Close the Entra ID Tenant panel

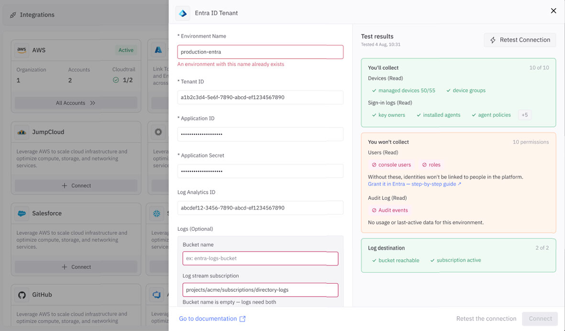tap(554, 11)
